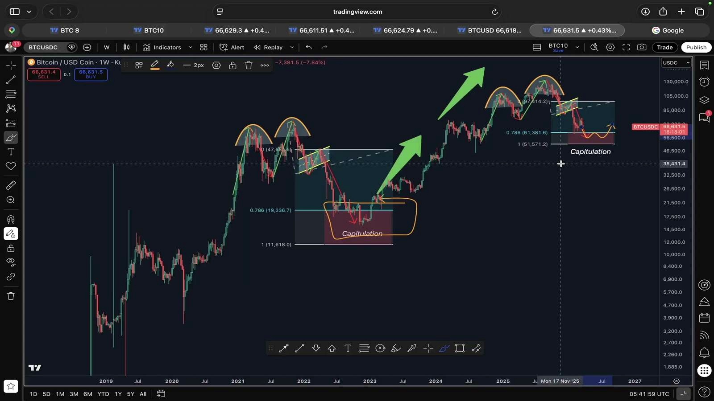Remove drawings with the left toolbar trash icon
The width and height of the screenshot is (714, 401).
(11, 296)
